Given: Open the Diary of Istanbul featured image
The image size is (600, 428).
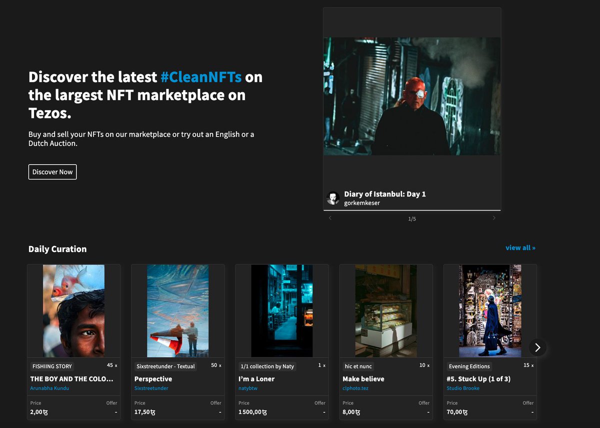Looking at the screenshot, I should (412, 96).
